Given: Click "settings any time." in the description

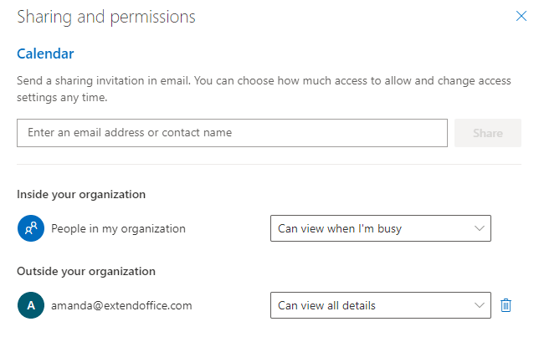Looking at the screenshot, I should click(x=62, y=98).
